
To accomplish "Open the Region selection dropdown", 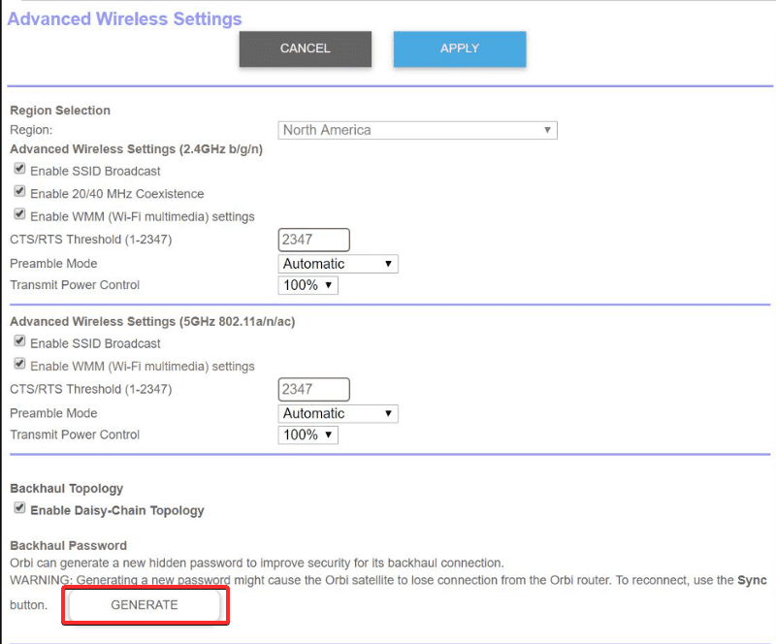I will (417, 129).
